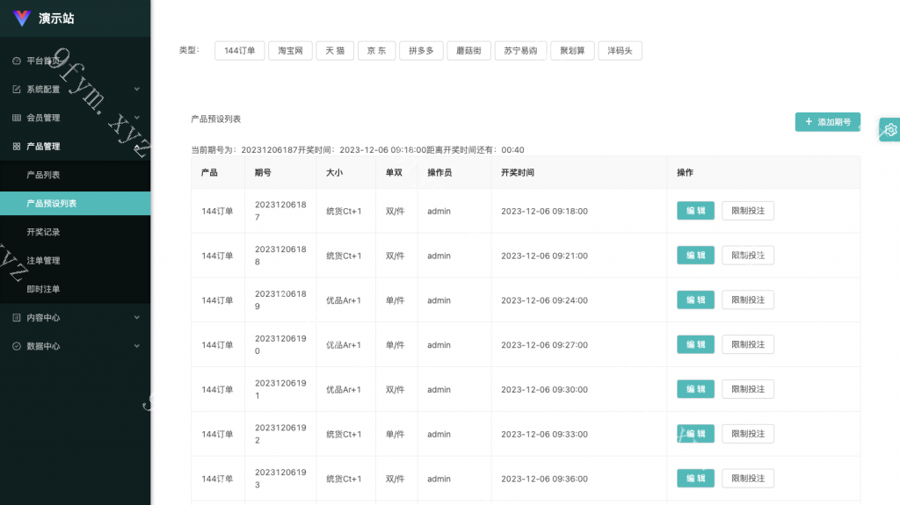The width and height of the screenshot is (900, 505).
Task: Click the 添加期号 button
Action: [828, 122]
